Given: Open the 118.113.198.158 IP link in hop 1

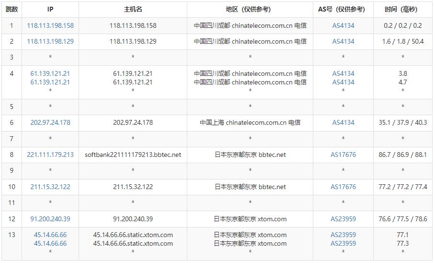Looking at the screenshot, I should [x=50, y=25].
